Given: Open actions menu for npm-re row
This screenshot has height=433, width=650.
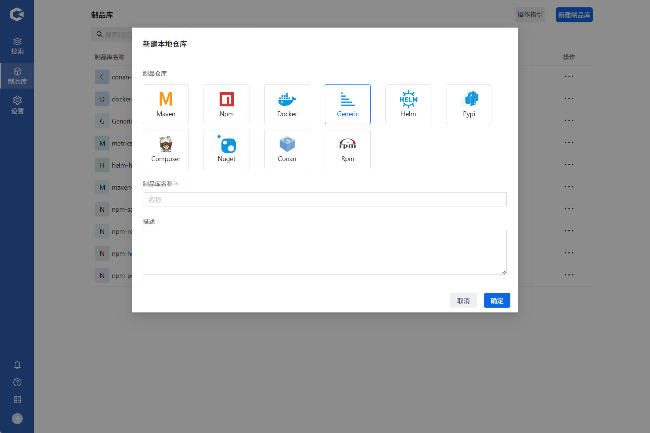Looking at the screenshot, I should pos(569,231).
